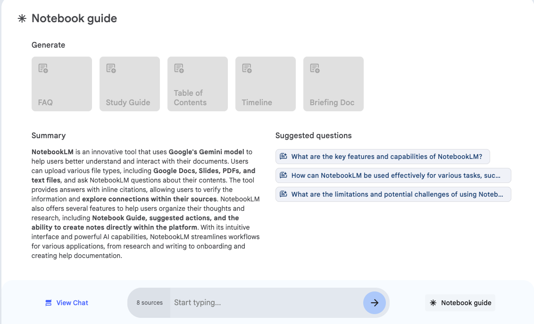
Task: Generate a Table of Contents
Action: 198,84
